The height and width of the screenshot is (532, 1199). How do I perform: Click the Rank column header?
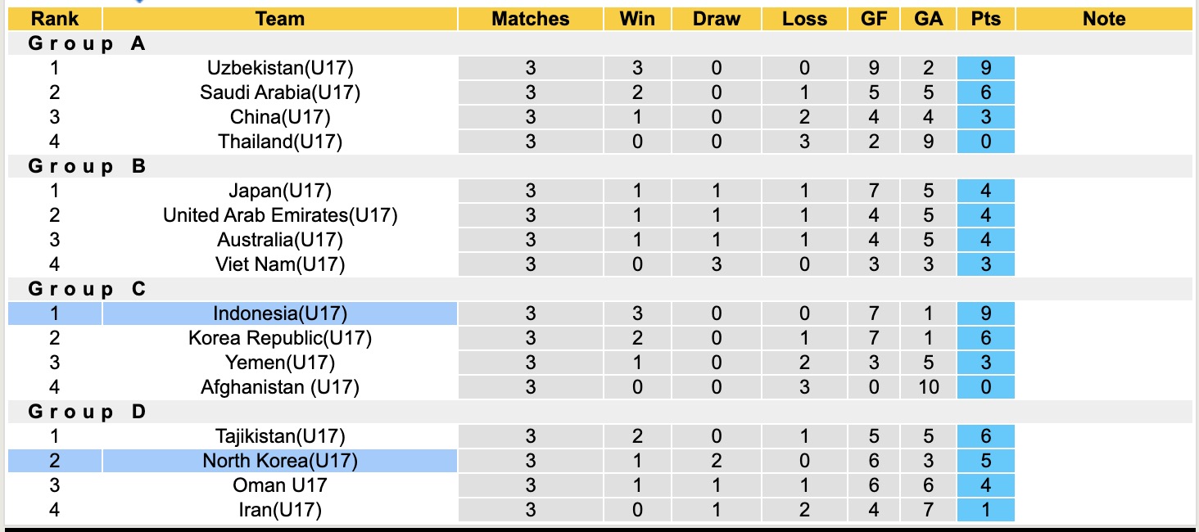(55, 19)
